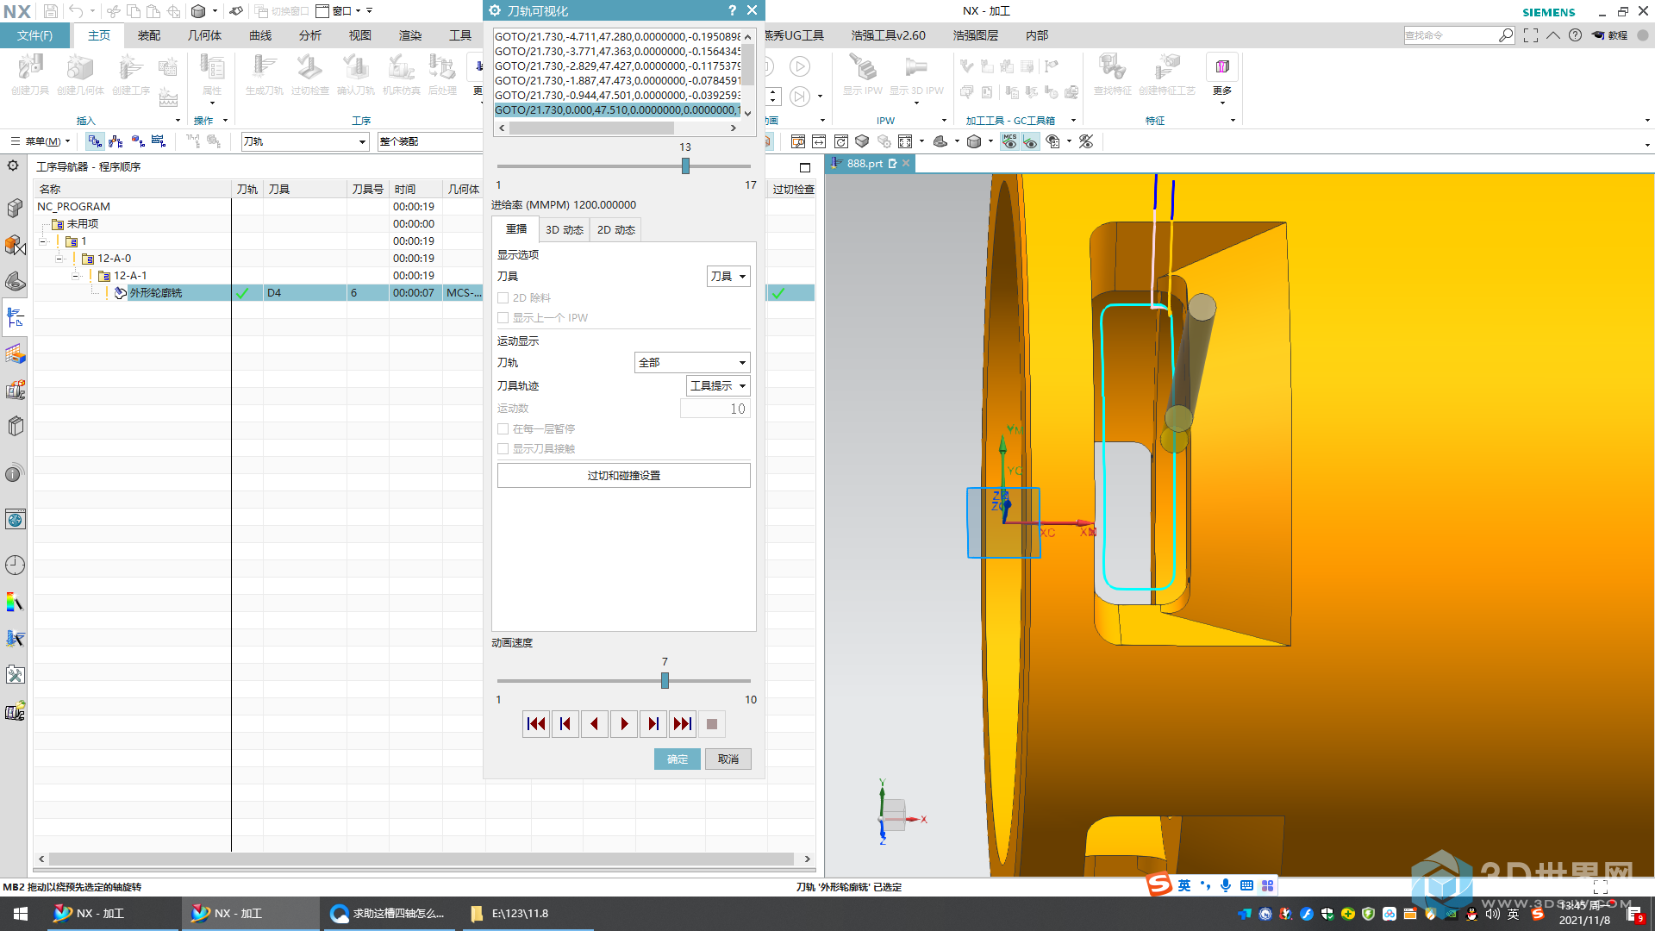The image size is (1655, 931).
Task: Click the 教程 link in the title area
Action: click(1610, 35)
